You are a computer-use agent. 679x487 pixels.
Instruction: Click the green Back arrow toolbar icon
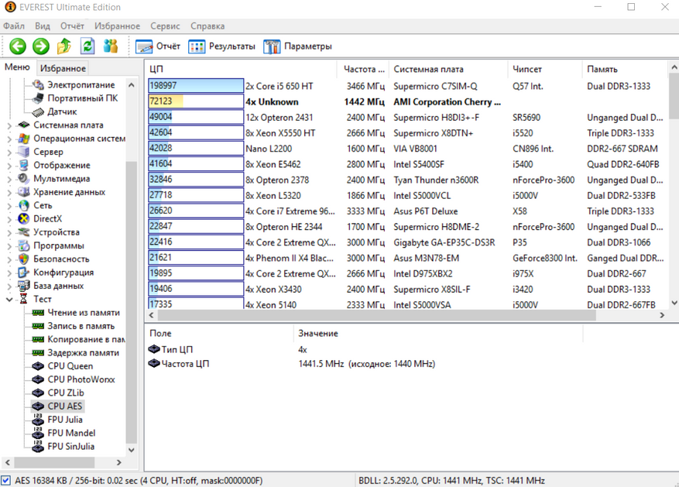18,46
